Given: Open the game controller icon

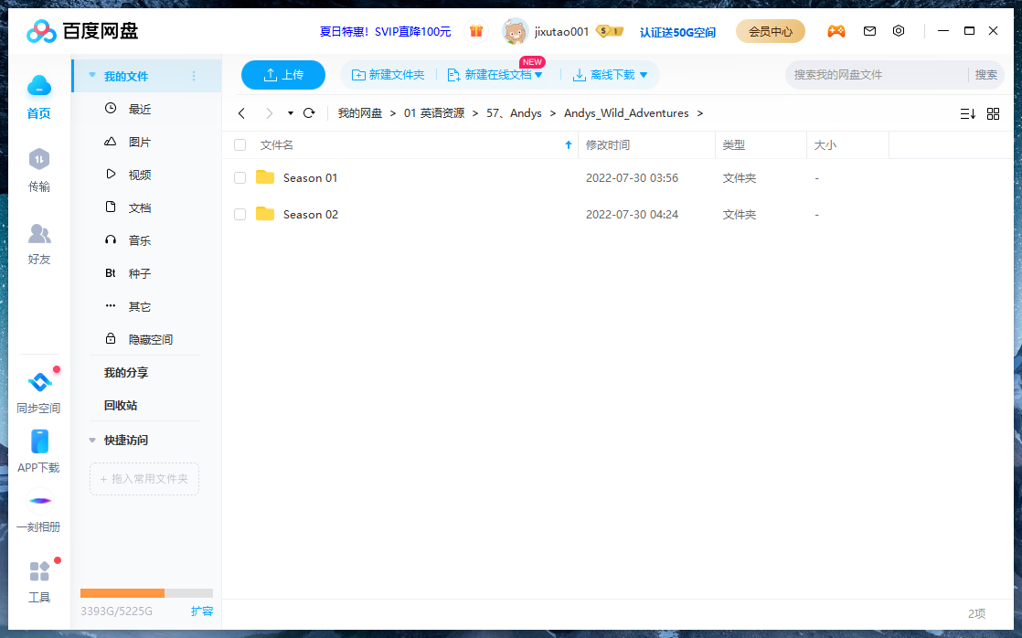Looking at the screenshot, I should tap(836, 31).
